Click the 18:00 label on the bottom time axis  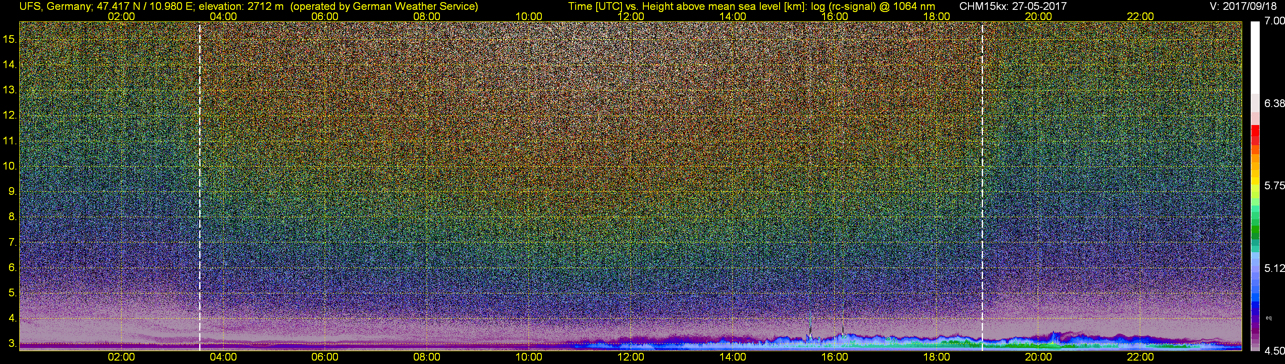tap(936, 357)
